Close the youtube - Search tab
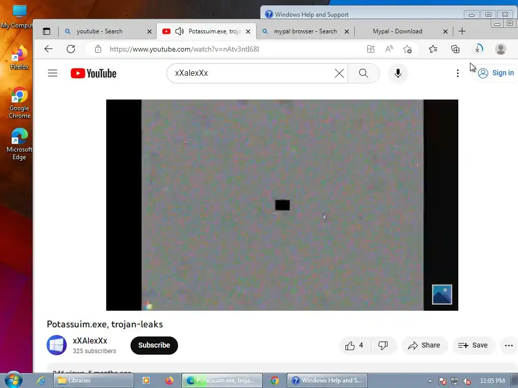518x388 pixels. pos(149,32)
